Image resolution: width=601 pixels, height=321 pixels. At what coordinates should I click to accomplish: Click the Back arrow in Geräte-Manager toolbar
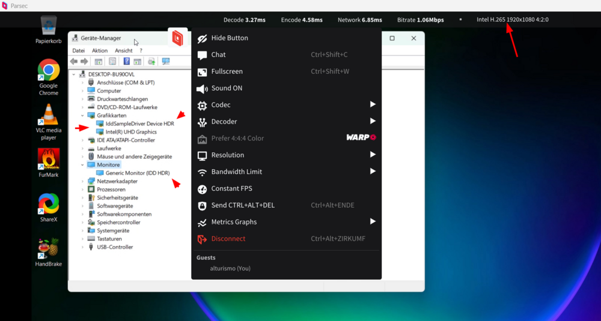click(x=74, y=61)
